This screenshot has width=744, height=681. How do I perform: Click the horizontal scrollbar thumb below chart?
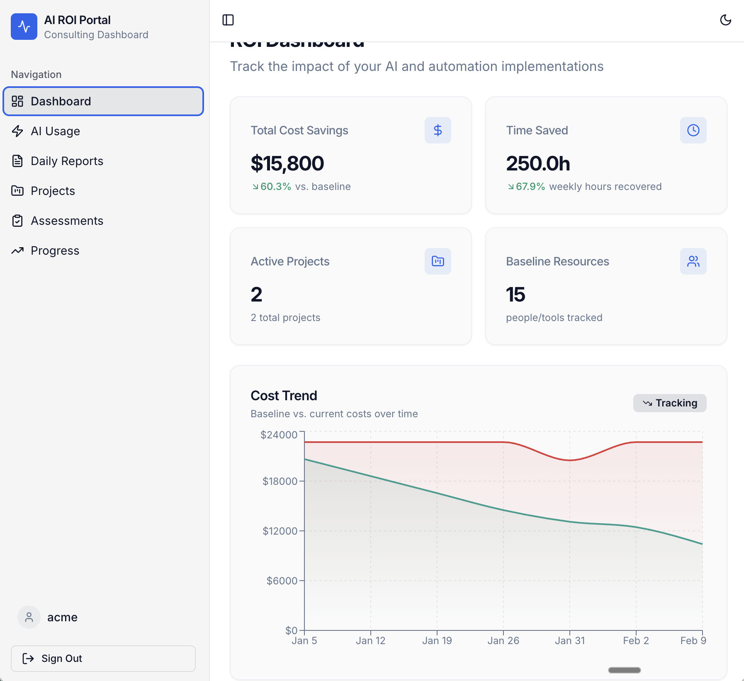click(x=625, y=670)
